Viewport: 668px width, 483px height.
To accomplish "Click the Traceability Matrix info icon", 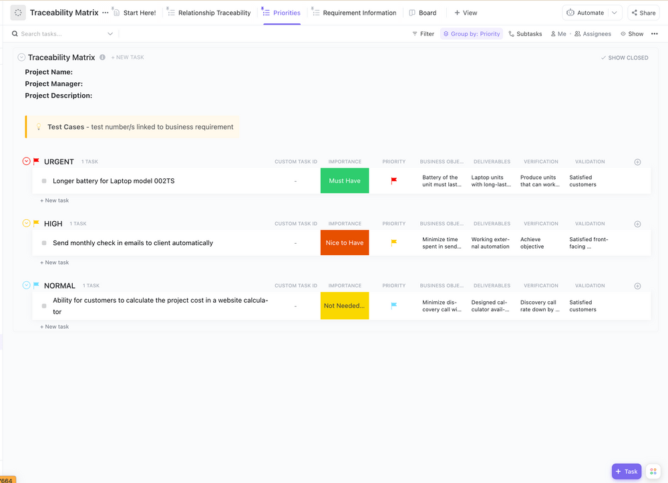I will pos(102,57).
